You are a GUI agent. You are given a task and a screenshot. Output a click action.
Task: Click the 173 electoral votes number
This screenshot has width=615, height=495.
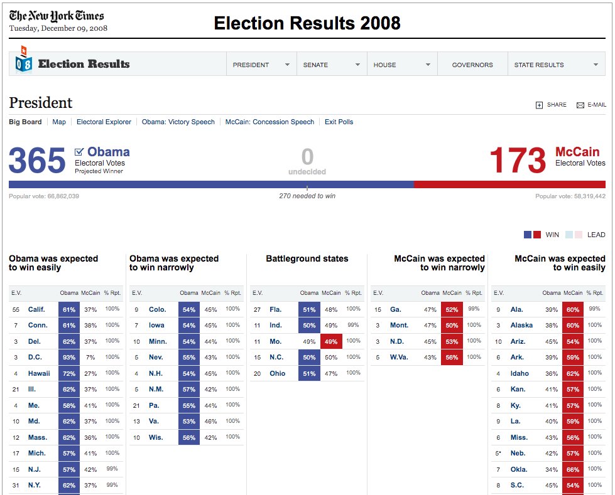click(518, 160)
